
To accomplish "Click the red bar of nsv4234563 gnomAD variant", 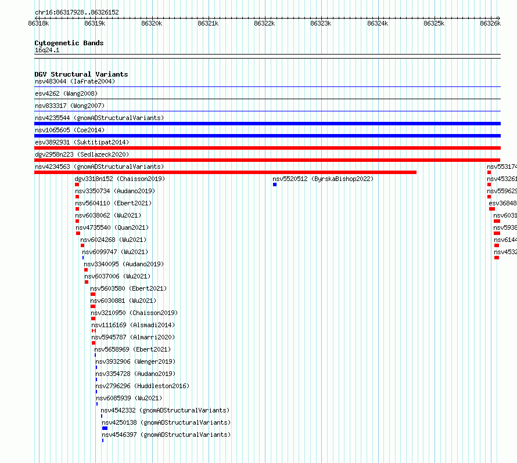I will [225, 172].
